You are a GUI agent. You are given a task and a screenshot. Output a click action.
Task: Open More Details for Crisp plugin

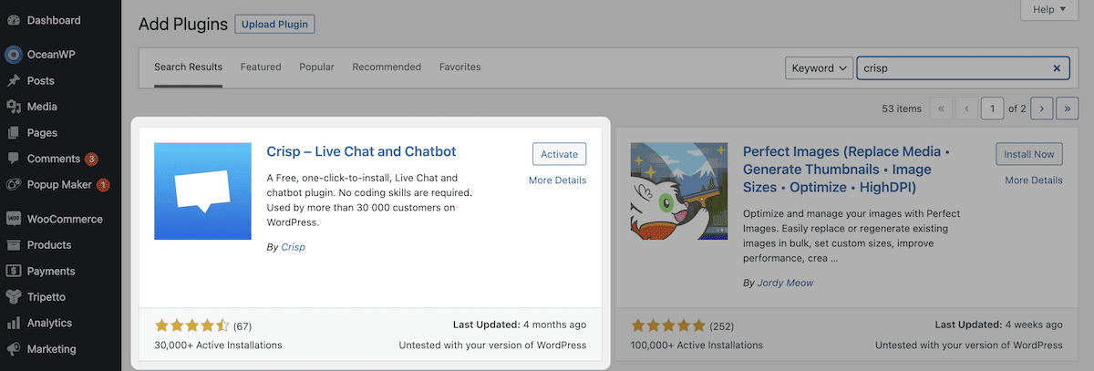pos(557,180)
